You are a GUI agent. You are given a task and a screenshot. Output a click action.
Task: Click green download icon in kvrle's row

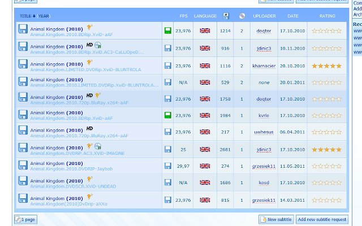pos(168,115)
